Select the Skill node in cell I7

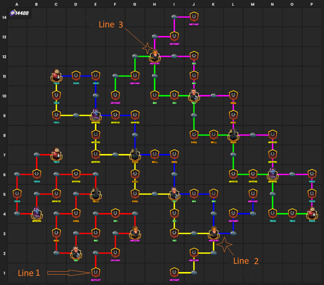[x=174, y=154]
